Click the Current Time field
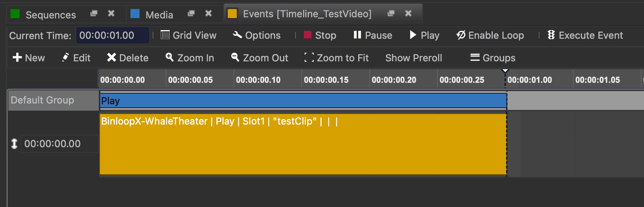The width and height of the screenshot is (644, 207). [112, 35]
